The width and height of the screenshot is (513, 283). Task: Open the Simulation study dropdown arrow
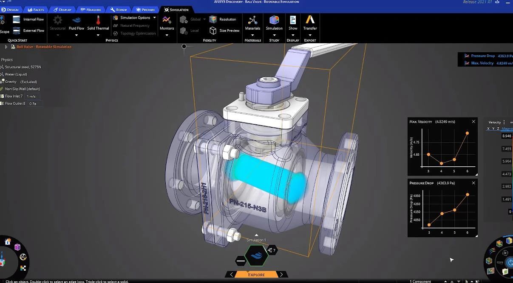pyautogui.click(x=274, y=35)
